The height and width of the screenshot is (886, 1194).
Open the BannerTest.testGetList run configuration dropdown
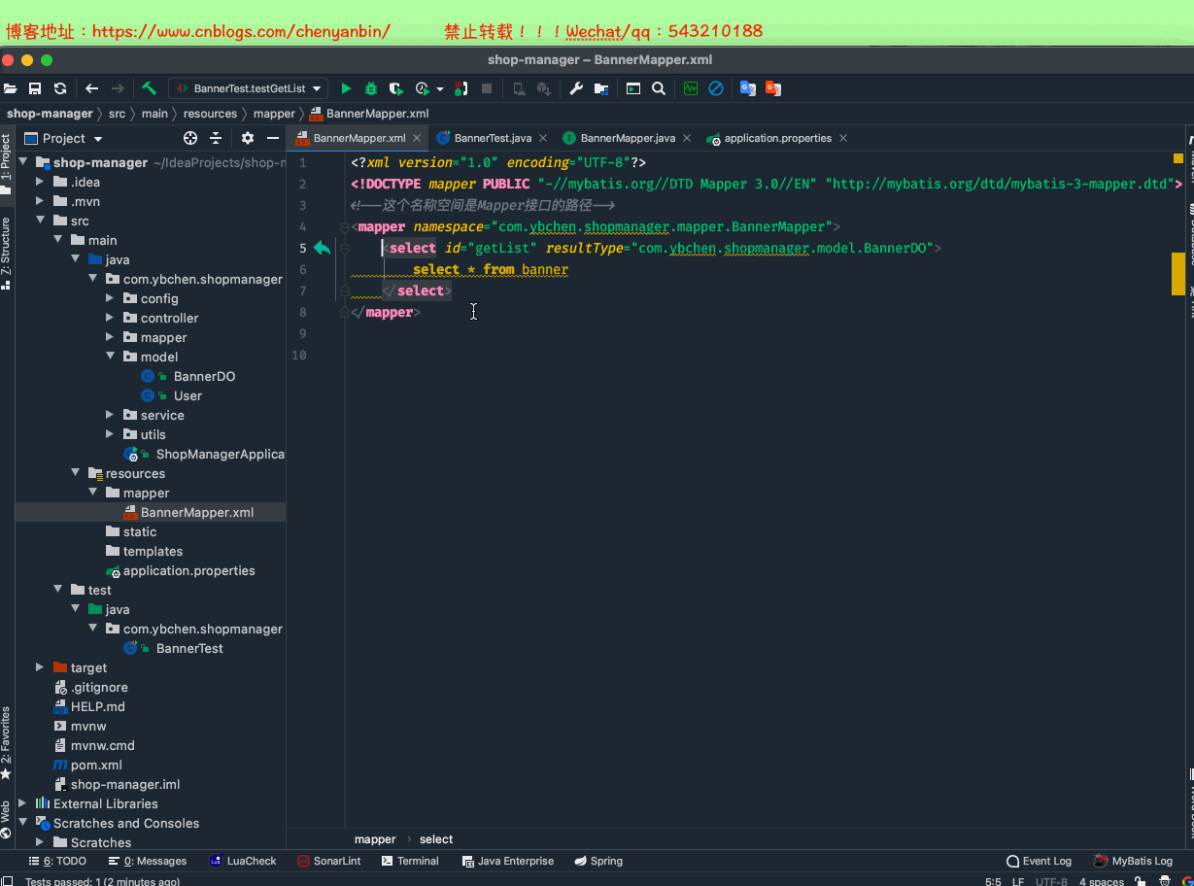[249, 88]
